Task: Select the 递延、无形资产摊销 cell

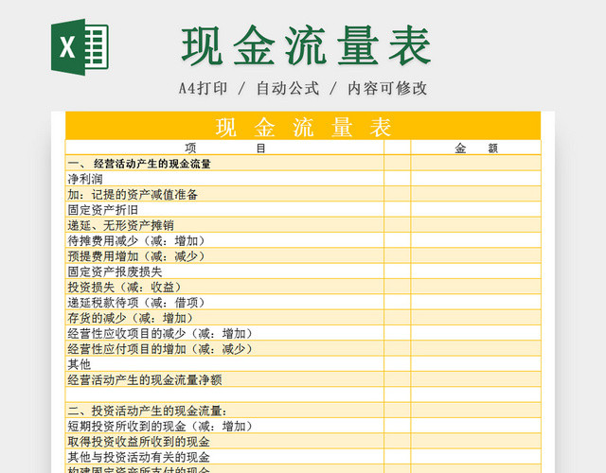Action: [x=224, y=225]
